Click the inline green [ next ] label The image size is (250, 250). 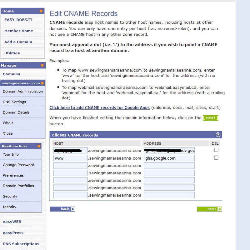click(210, 118)
